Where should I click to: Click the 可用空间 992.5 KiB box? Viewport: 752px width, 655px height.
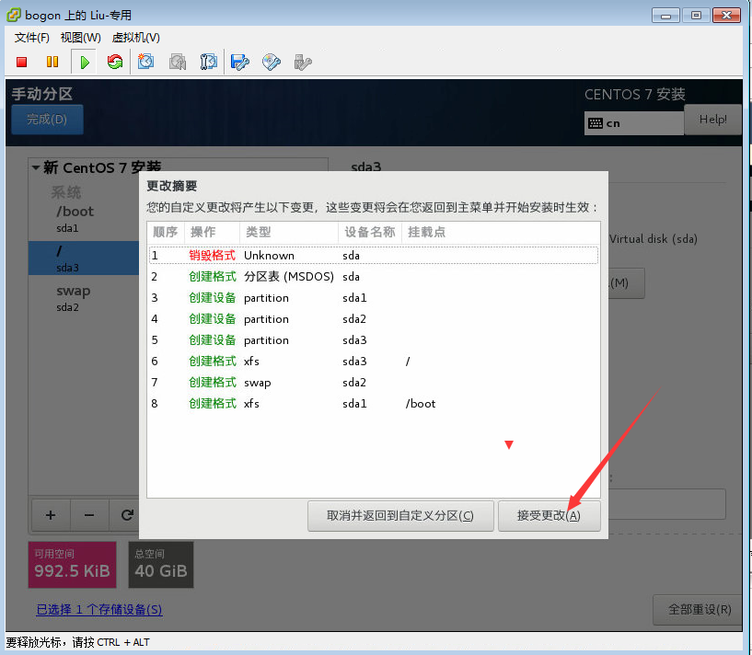73,564
